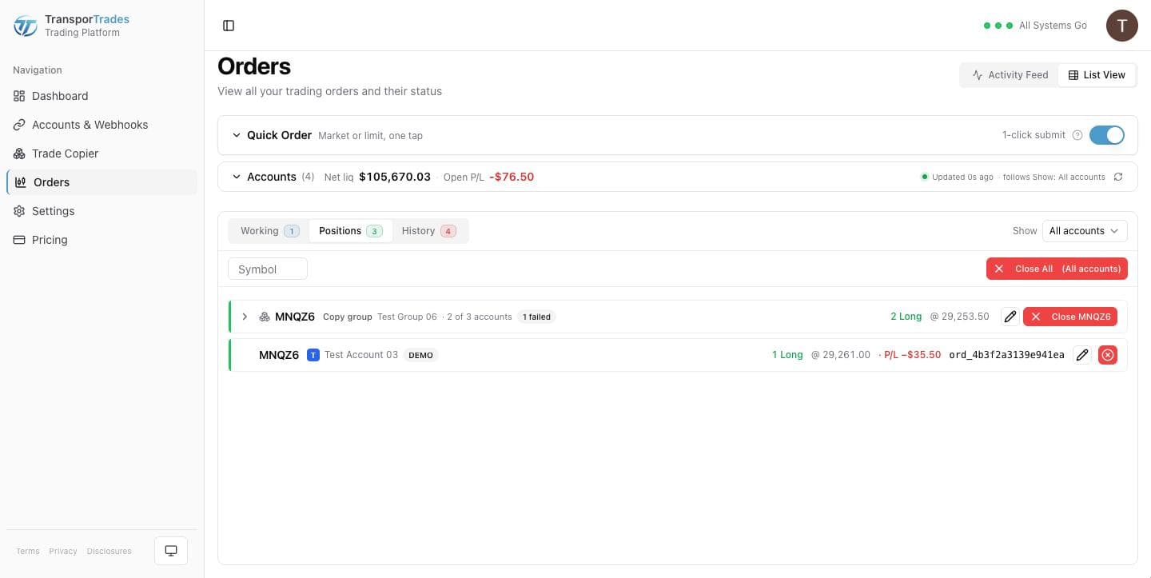Open the Disclosures link
The width and height of the screenshot is (1151, 578).
110,551
